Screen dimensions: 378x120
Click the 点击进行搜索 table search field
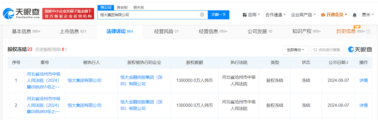(x=327, y=50)
